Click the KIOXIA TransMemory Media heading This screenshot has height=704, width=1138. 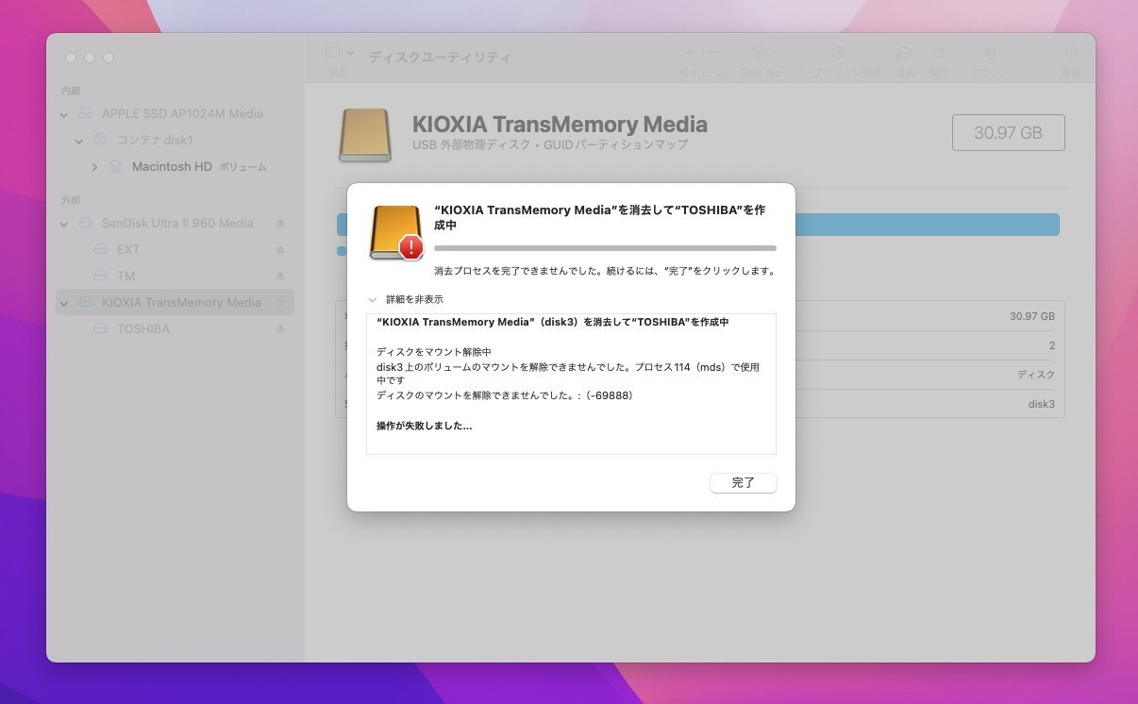[x=560, y=125]
